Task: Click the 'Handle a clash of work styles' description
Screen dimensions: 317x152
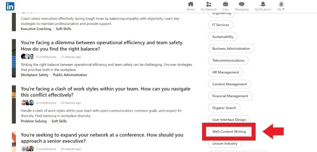Action: point(101,113)
